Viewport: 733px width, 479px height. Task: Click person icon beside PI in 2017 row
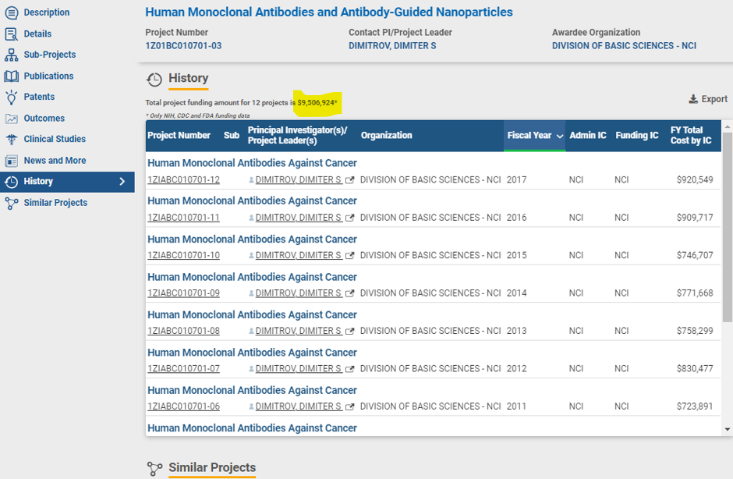252,180
